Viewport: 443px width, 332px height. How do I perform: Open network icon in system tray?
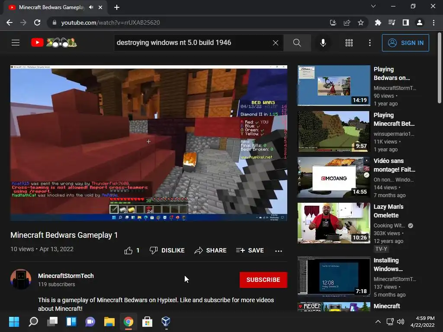click(x=390, y=322)
